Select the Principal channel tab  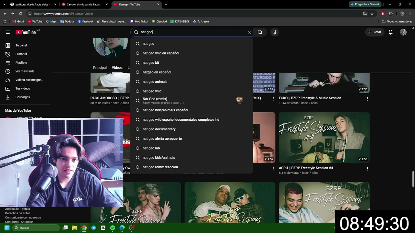[x=100, y=68]
